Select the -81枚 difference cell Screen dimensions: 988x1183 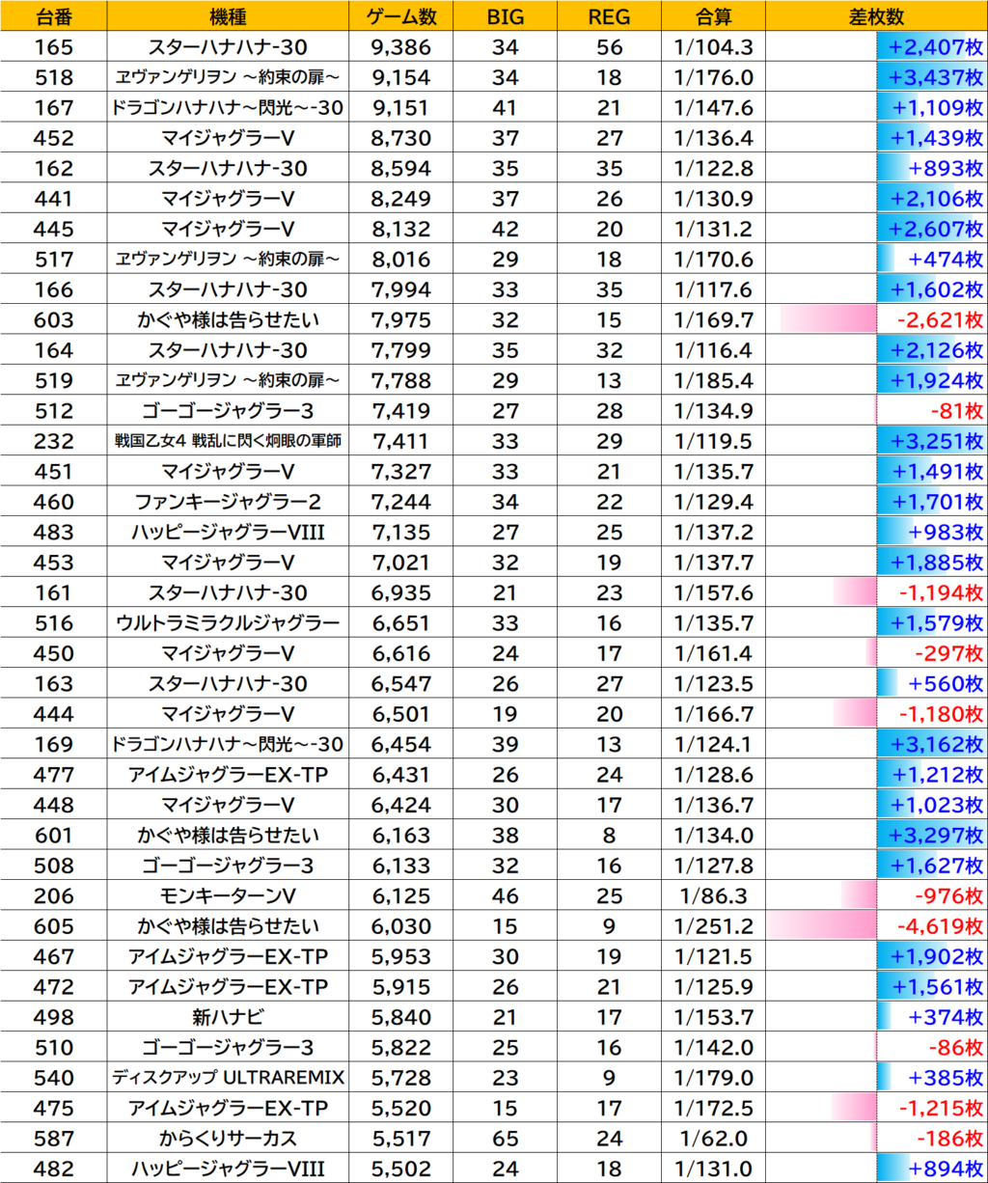pos(876,410)
